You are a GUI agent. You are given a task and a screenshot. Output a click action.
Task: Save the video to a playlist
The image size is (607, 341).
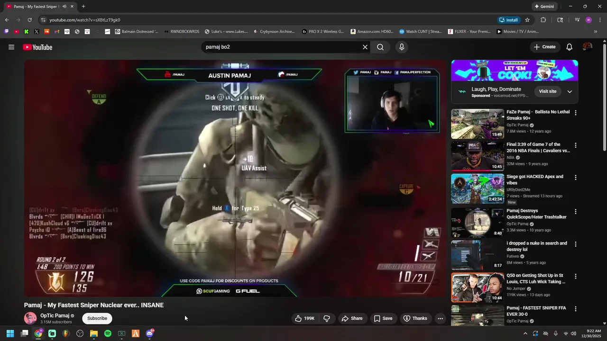point(383,318)
